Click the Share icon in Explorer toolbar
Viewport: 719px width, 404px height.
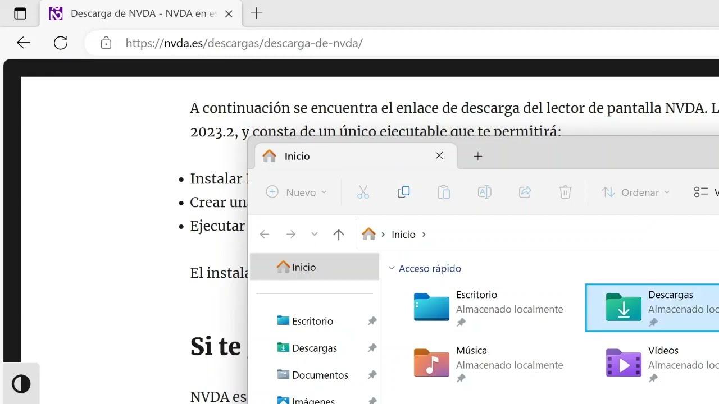click(x=525, y=192)
